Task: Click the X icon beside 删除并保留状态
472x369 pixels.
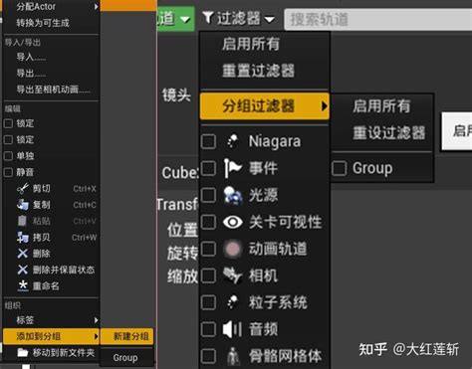Action: click(x=23, y=270)
